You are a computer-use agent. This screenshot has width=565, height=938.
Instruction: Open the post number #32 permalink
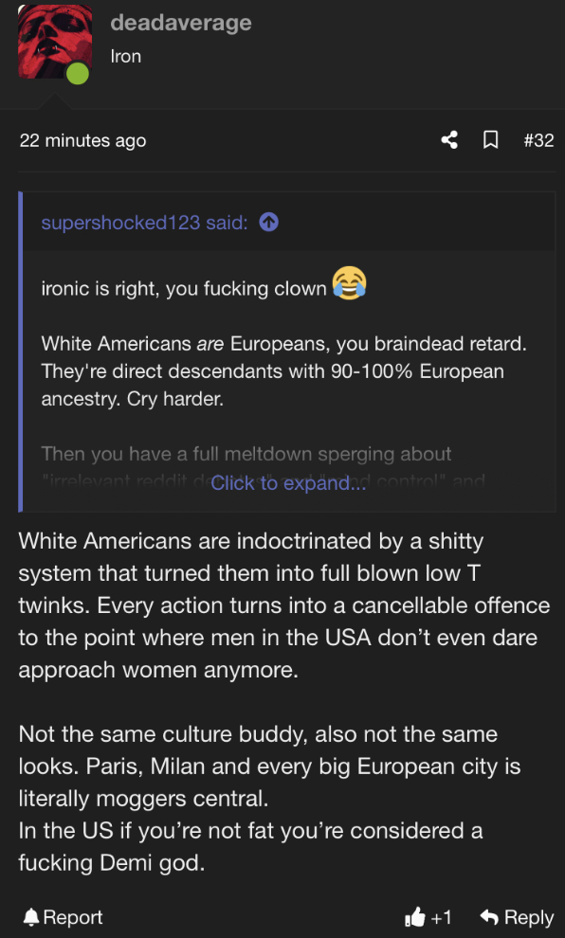click(538, 140)
